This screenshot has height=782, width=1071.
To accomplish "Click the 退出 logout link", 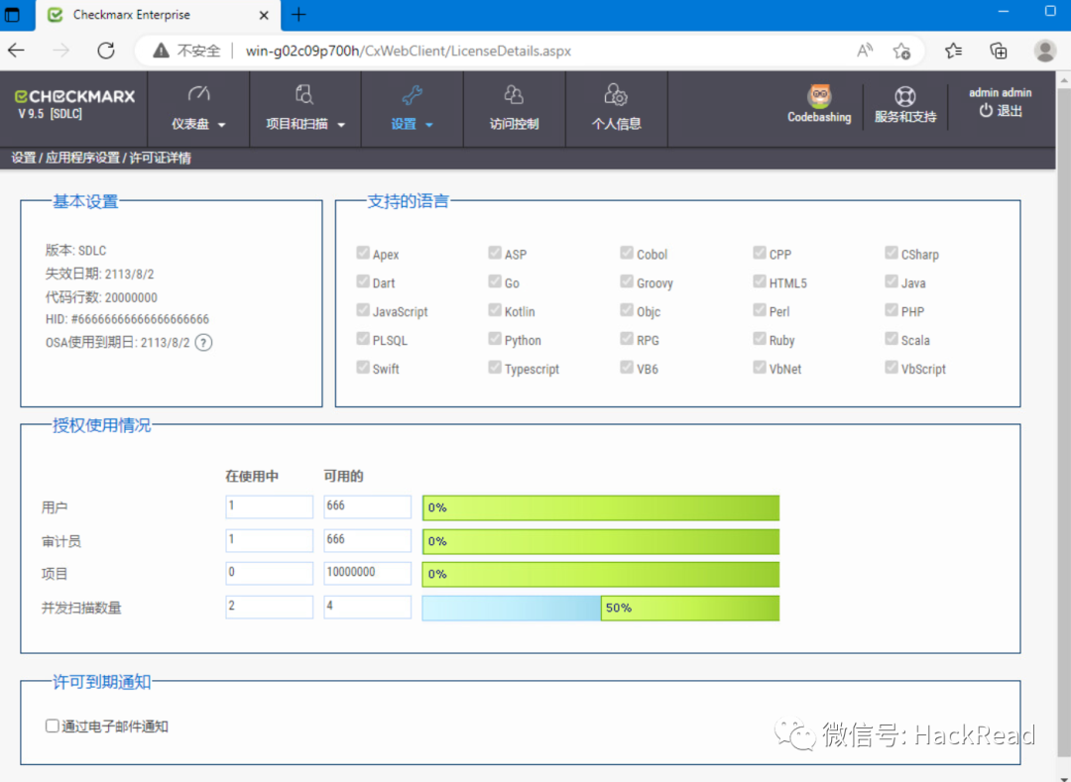I will coord(1010,111).
